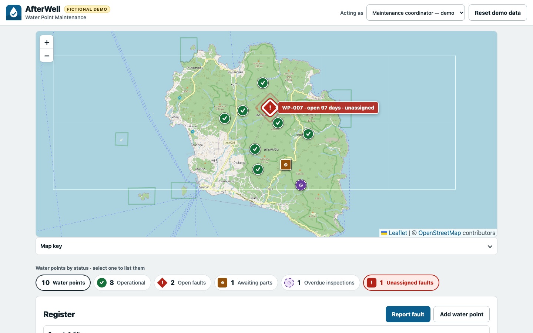
Task: Click the northernmost green check marker on the map
Action: (x=263, y=83)
